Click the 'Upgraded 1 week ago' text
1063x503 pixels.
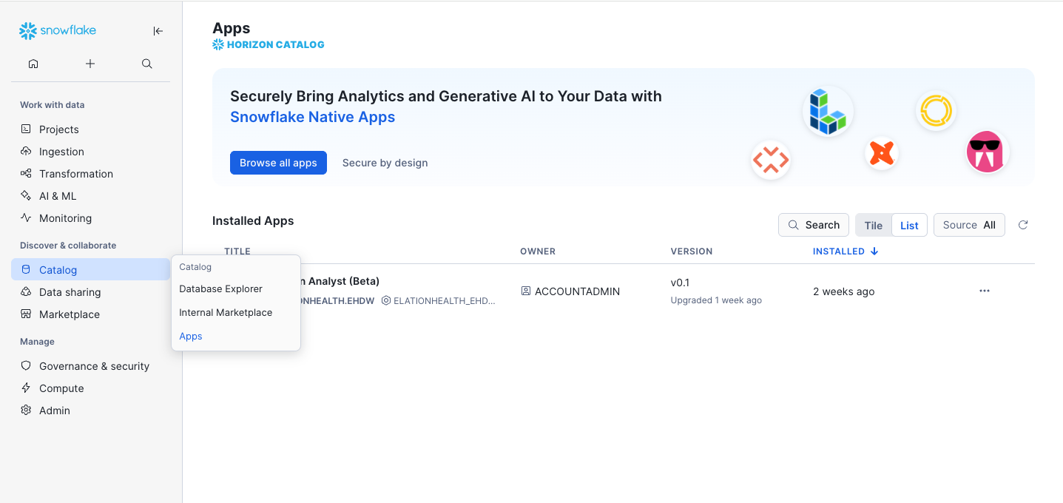click(716, 300)
